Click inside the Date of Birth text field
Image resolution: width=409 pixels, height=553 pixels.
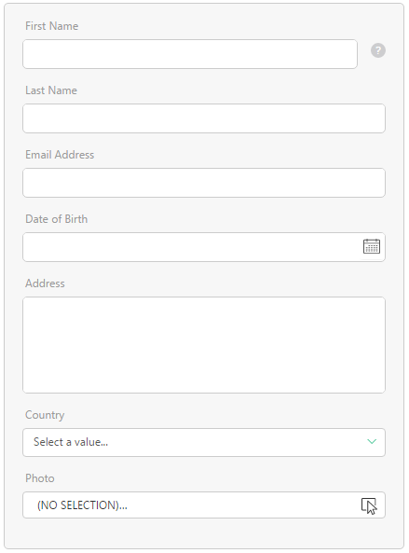tap(192, 247)
